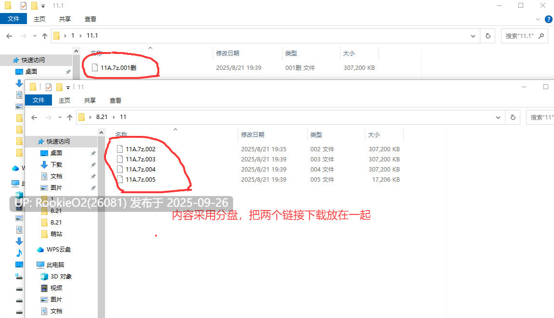Click breadcrumb 1 in 11.1 address bar
Screen dimensions: 554x318
(73, 36)
